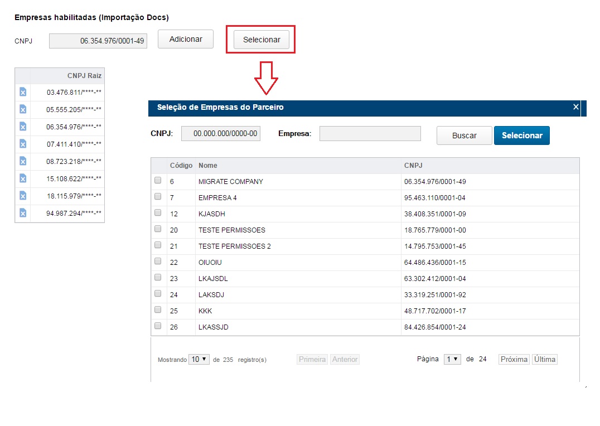
Task: Remove CNPJ 07.411.410 via its icon
Action: [23, 144]
